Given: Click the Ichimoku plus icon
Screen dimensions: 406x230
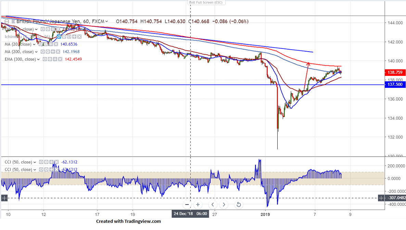Looking at the screenshot, I should pyautogui.click(x=74, y=37).
